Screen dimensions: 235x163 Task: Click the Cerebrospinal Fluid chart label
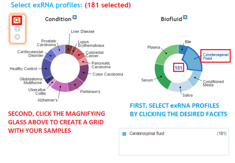pyautogui.click(x=215, y=56)
